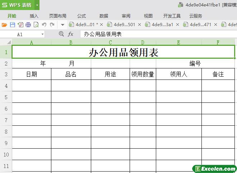
Task: Click the print preview icon
Action: click(36, 25)
